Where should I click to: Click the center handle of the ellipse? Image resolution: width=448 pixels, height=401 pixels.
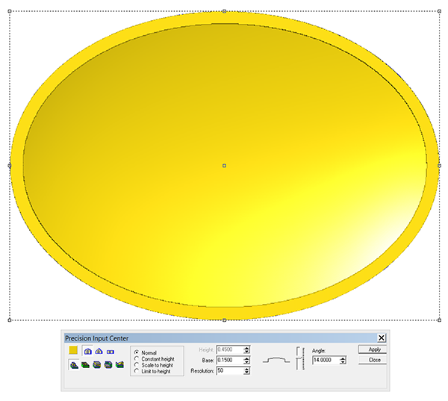tap(224, 166)
